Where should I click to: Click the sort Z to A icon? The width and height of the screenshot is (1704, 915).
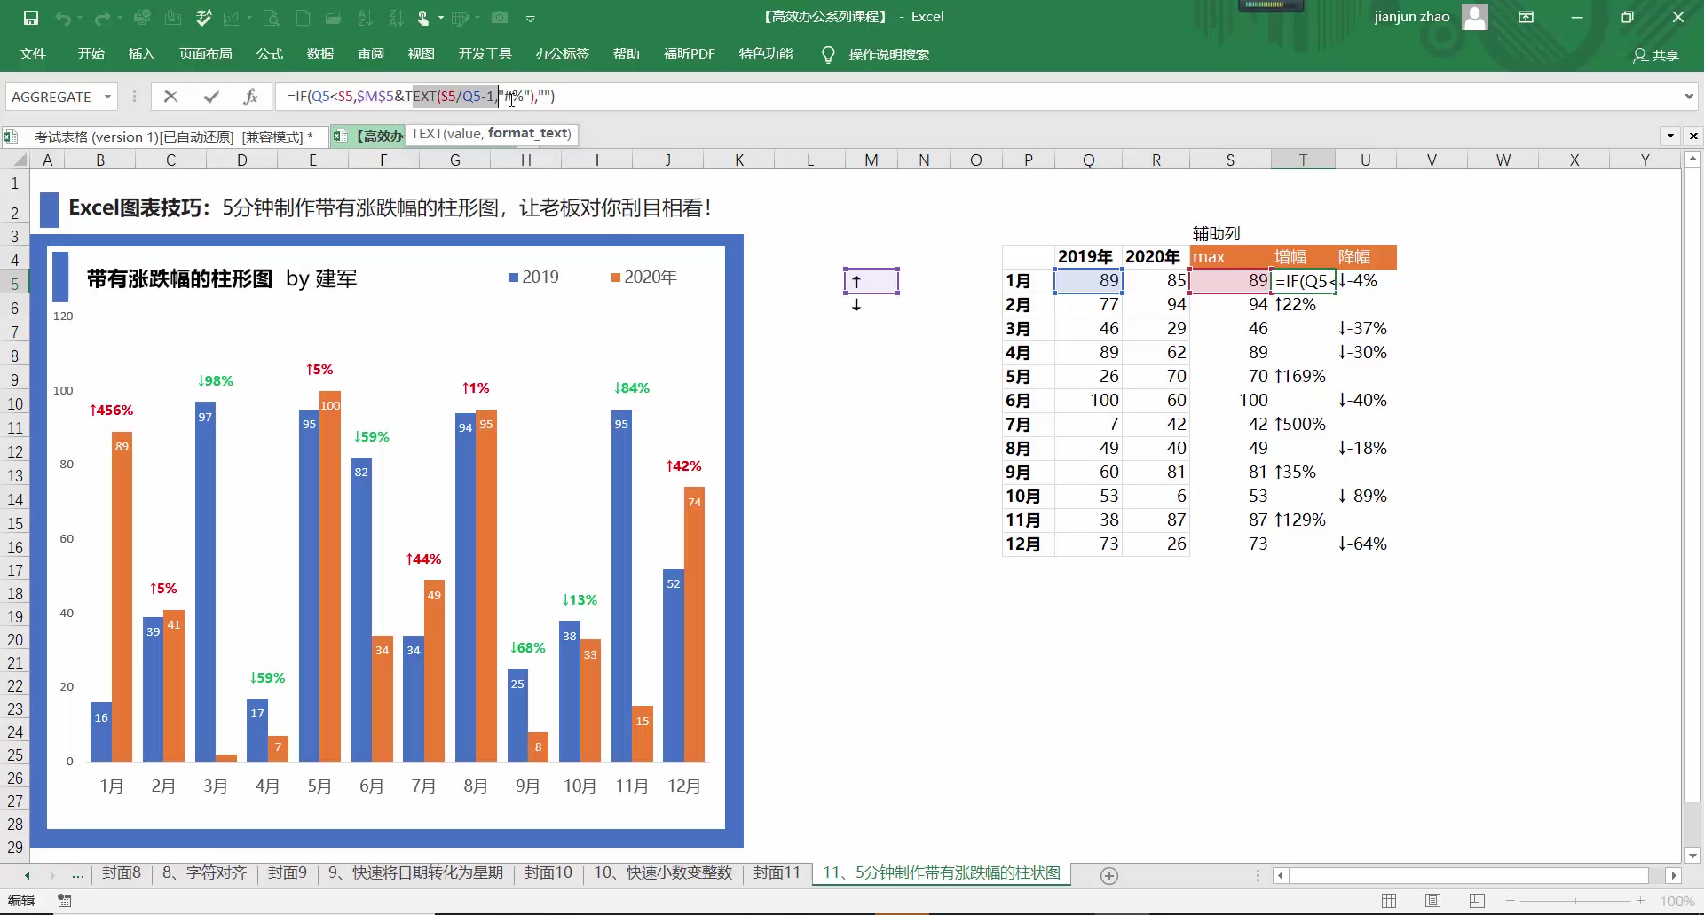point(396,18)
